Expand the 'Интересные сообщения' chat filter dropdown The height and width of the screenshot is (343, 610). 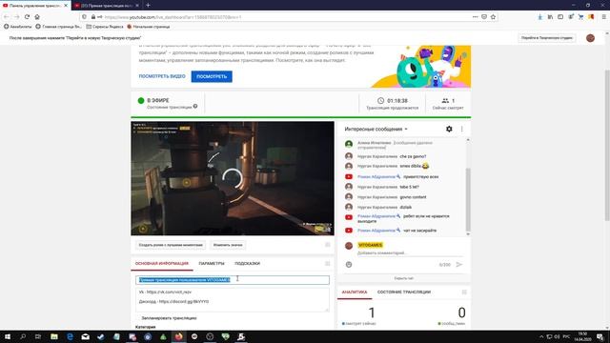click(376, 130)
